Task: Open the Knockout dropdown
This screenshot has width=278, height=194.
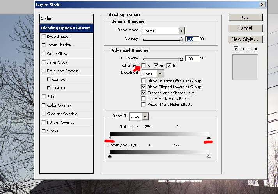Action: click(152, 74)
